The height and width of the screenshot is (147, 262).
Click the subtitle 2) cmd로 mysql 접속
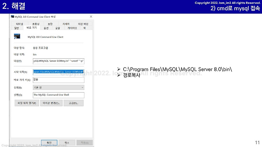click(x=235, y=8)
